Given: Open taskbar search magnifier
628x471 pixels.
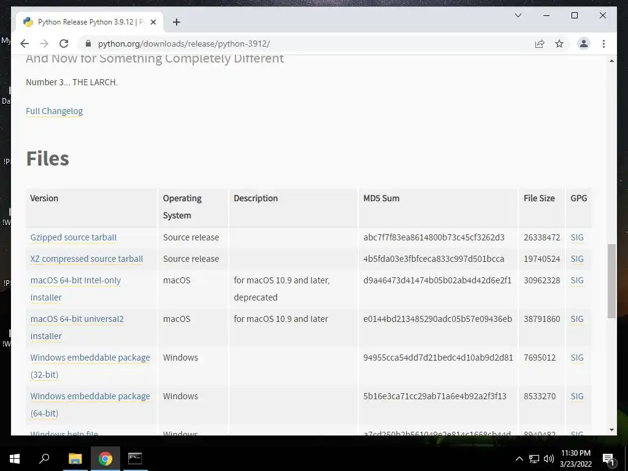Looking at the screenshot, I should point(44,459).
